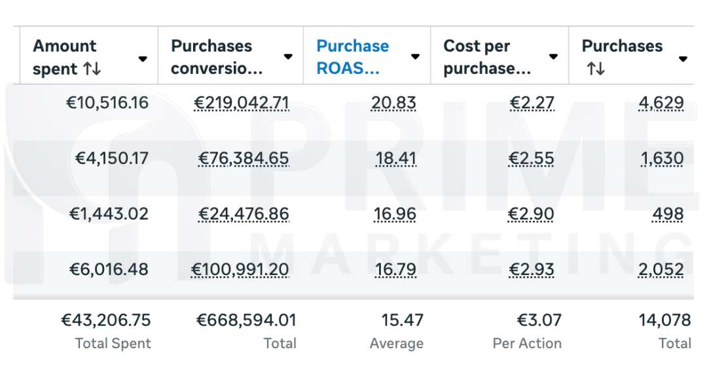Click the 4,629 purchases value
This screenshot has height=392, width=707.
(661, 103)
